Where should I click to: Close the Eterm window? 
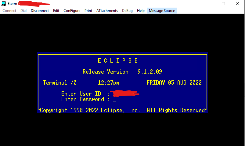[237, 4]
